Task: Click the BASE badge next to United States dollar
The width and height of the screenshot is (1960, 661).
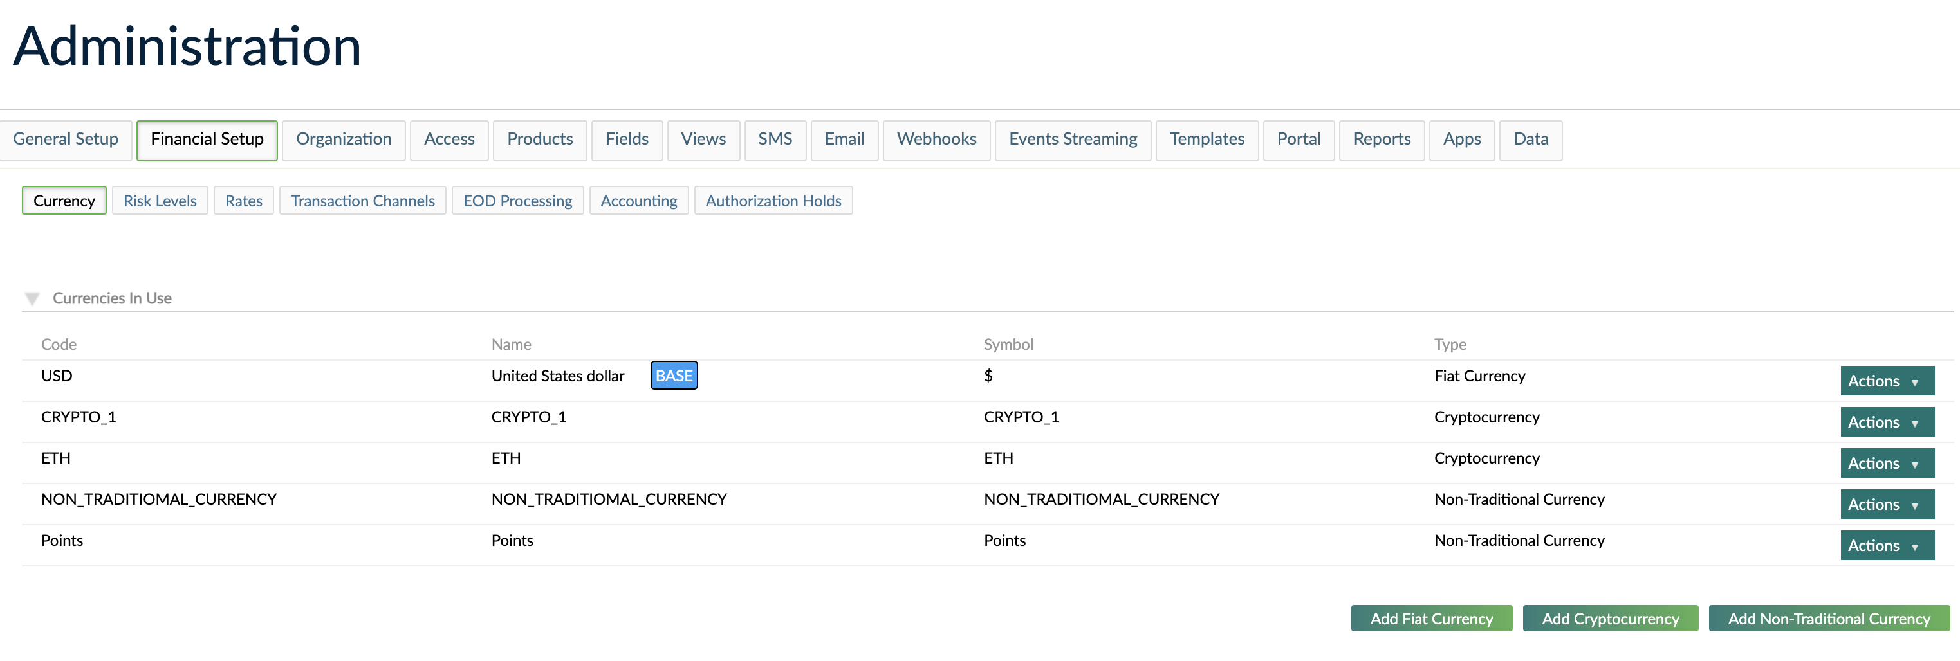Action: [x=673, y=375]
